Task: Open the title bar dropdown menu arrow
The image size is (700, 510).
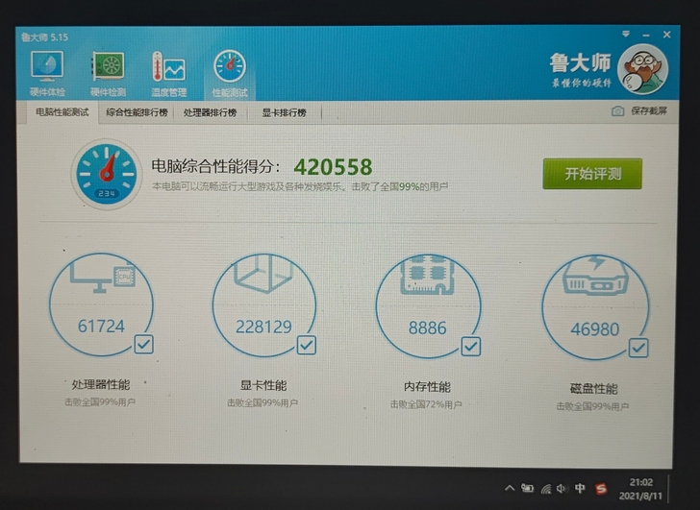Action: (626, 34)
